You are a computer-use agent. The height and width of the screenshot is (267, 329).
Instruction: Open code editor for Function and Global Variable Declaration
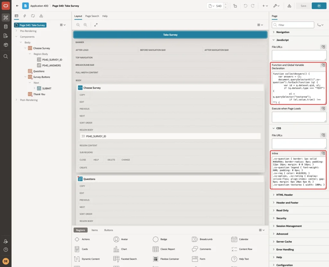(x=323, y=65)
